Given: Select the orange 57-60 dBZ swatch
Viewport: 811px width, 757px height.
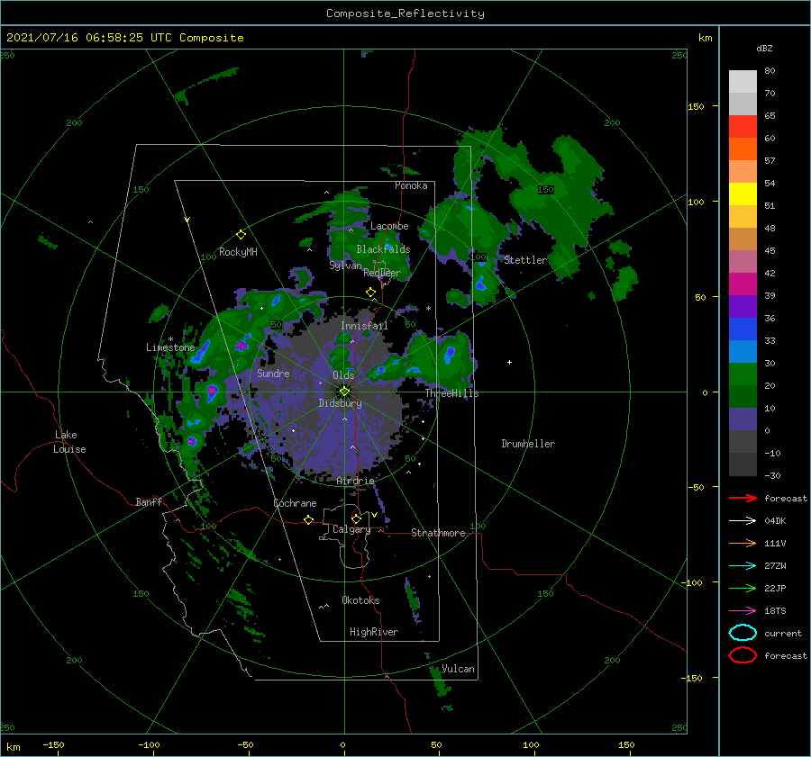Looking at the screenshot, I should click(743, 149).
